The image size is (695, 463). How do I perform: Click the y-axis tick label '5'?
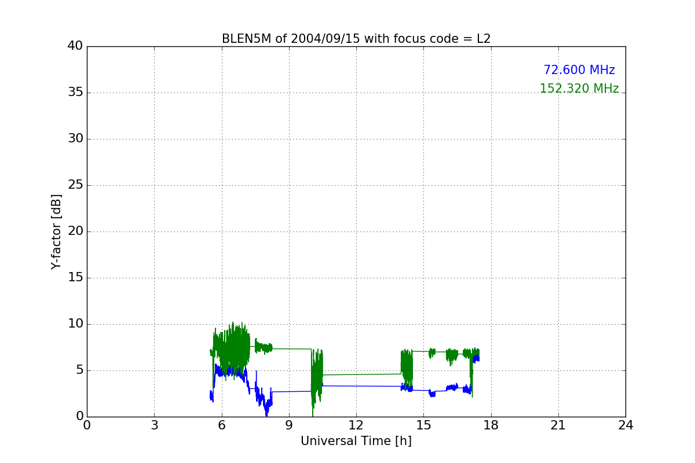coord(79,370)
